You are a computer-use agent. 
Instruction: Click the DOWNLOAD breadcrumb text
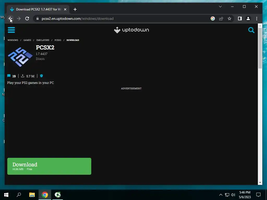click(x=73, y=40)
